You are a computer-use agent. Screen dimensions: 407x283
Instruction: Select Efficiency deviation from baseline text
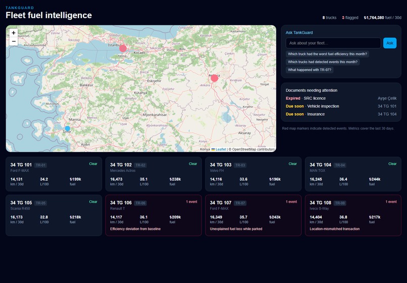click(135, 229)
